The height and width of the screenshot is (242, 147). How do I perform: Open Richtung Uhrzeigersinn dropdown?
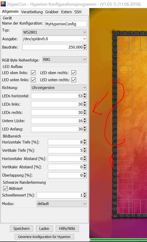[59, 88]
